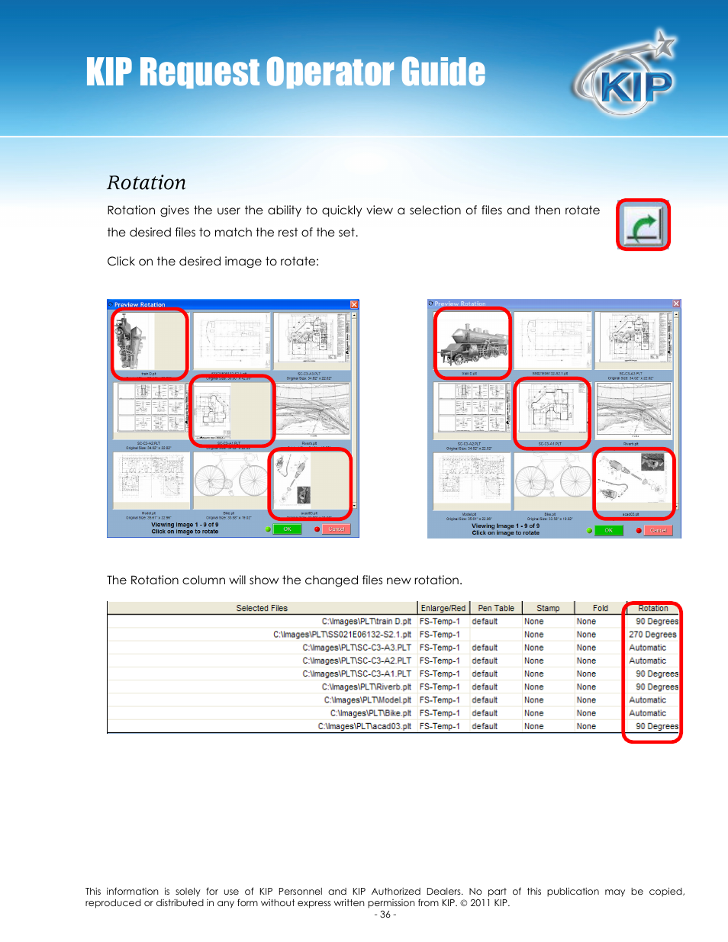Click the Rotation column header

pos(653,608)
